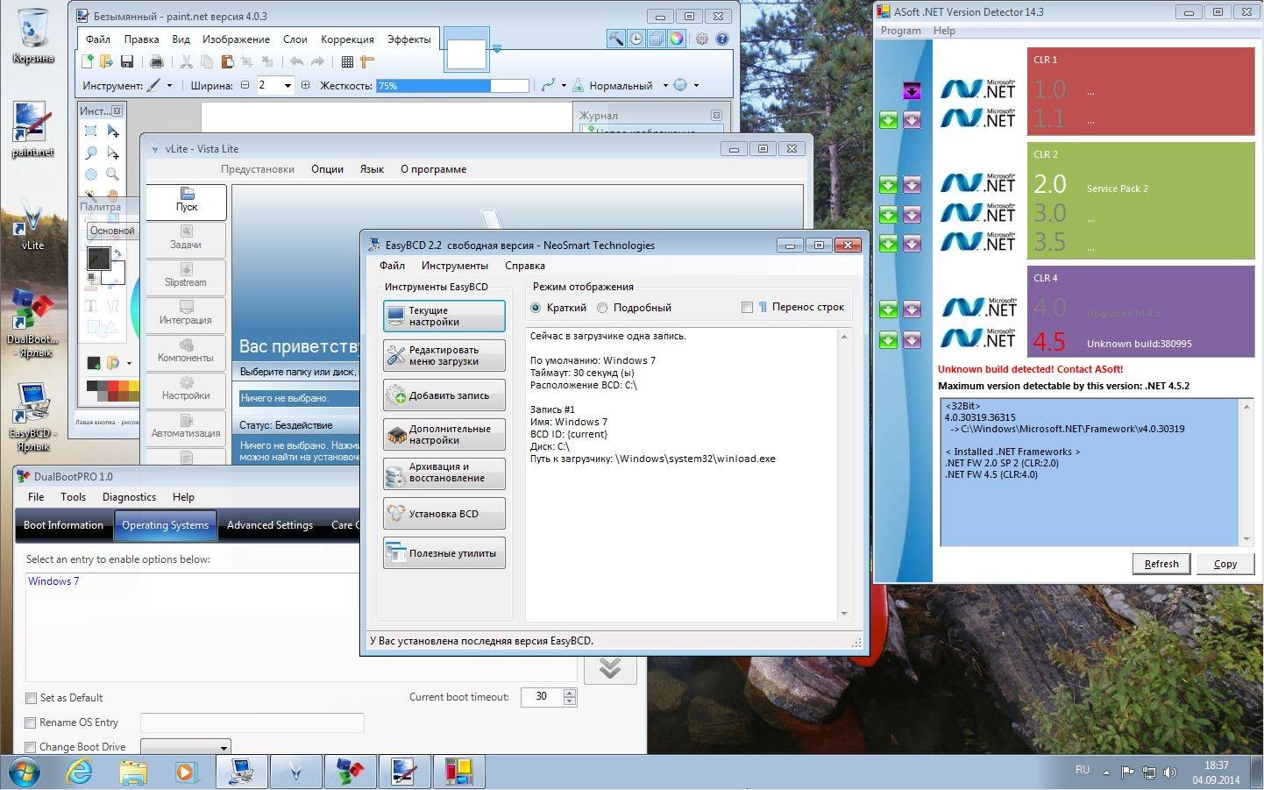Click the Copy button in .NET Detector
Image resolution: width=1264 pixels, height=790 pixels.
1225,564
